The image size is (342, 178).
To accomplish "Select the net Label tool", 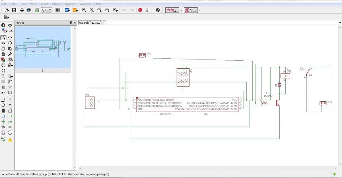I will (10, 122).
